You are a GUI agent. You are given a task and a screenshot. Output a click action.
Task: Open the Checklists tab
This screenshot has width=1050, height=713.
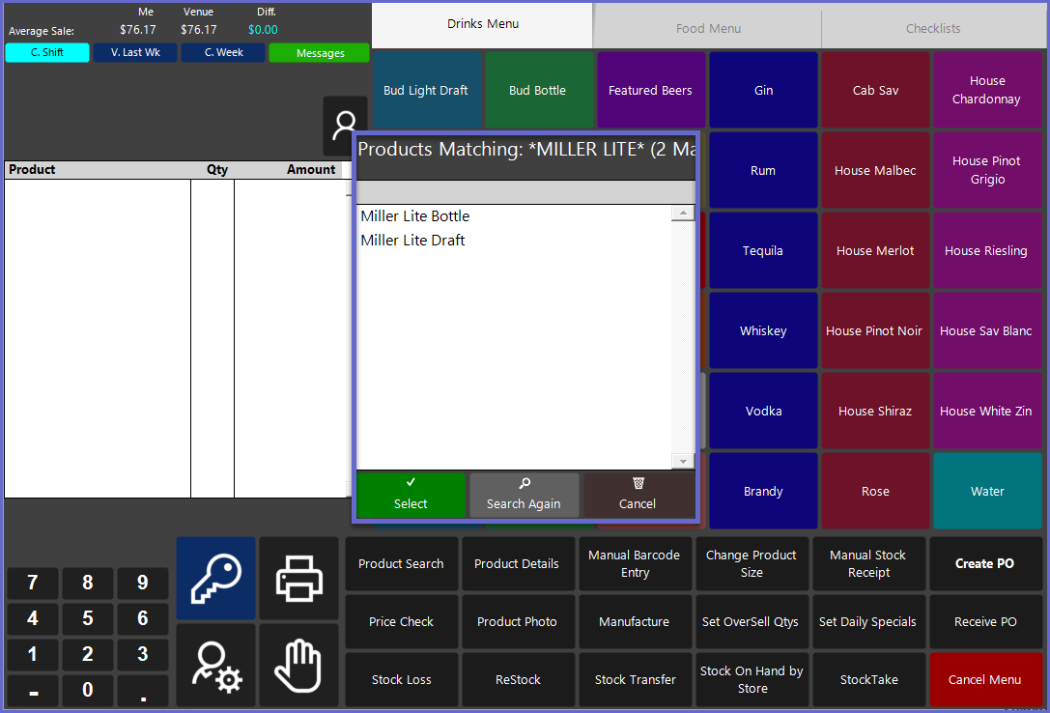tap(933, 28)
